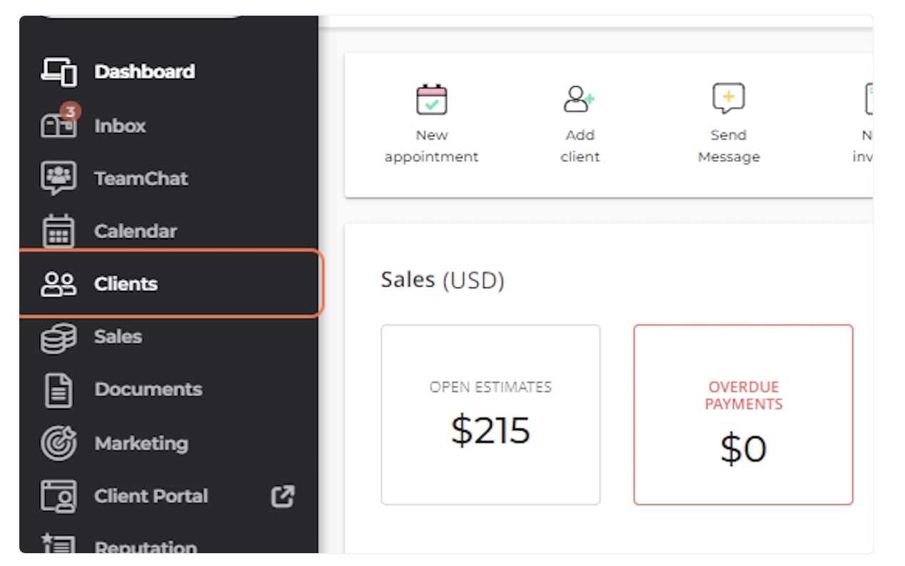Click the Add client person icon
This screenshot has height=566, width=905.
click(579, 100)
